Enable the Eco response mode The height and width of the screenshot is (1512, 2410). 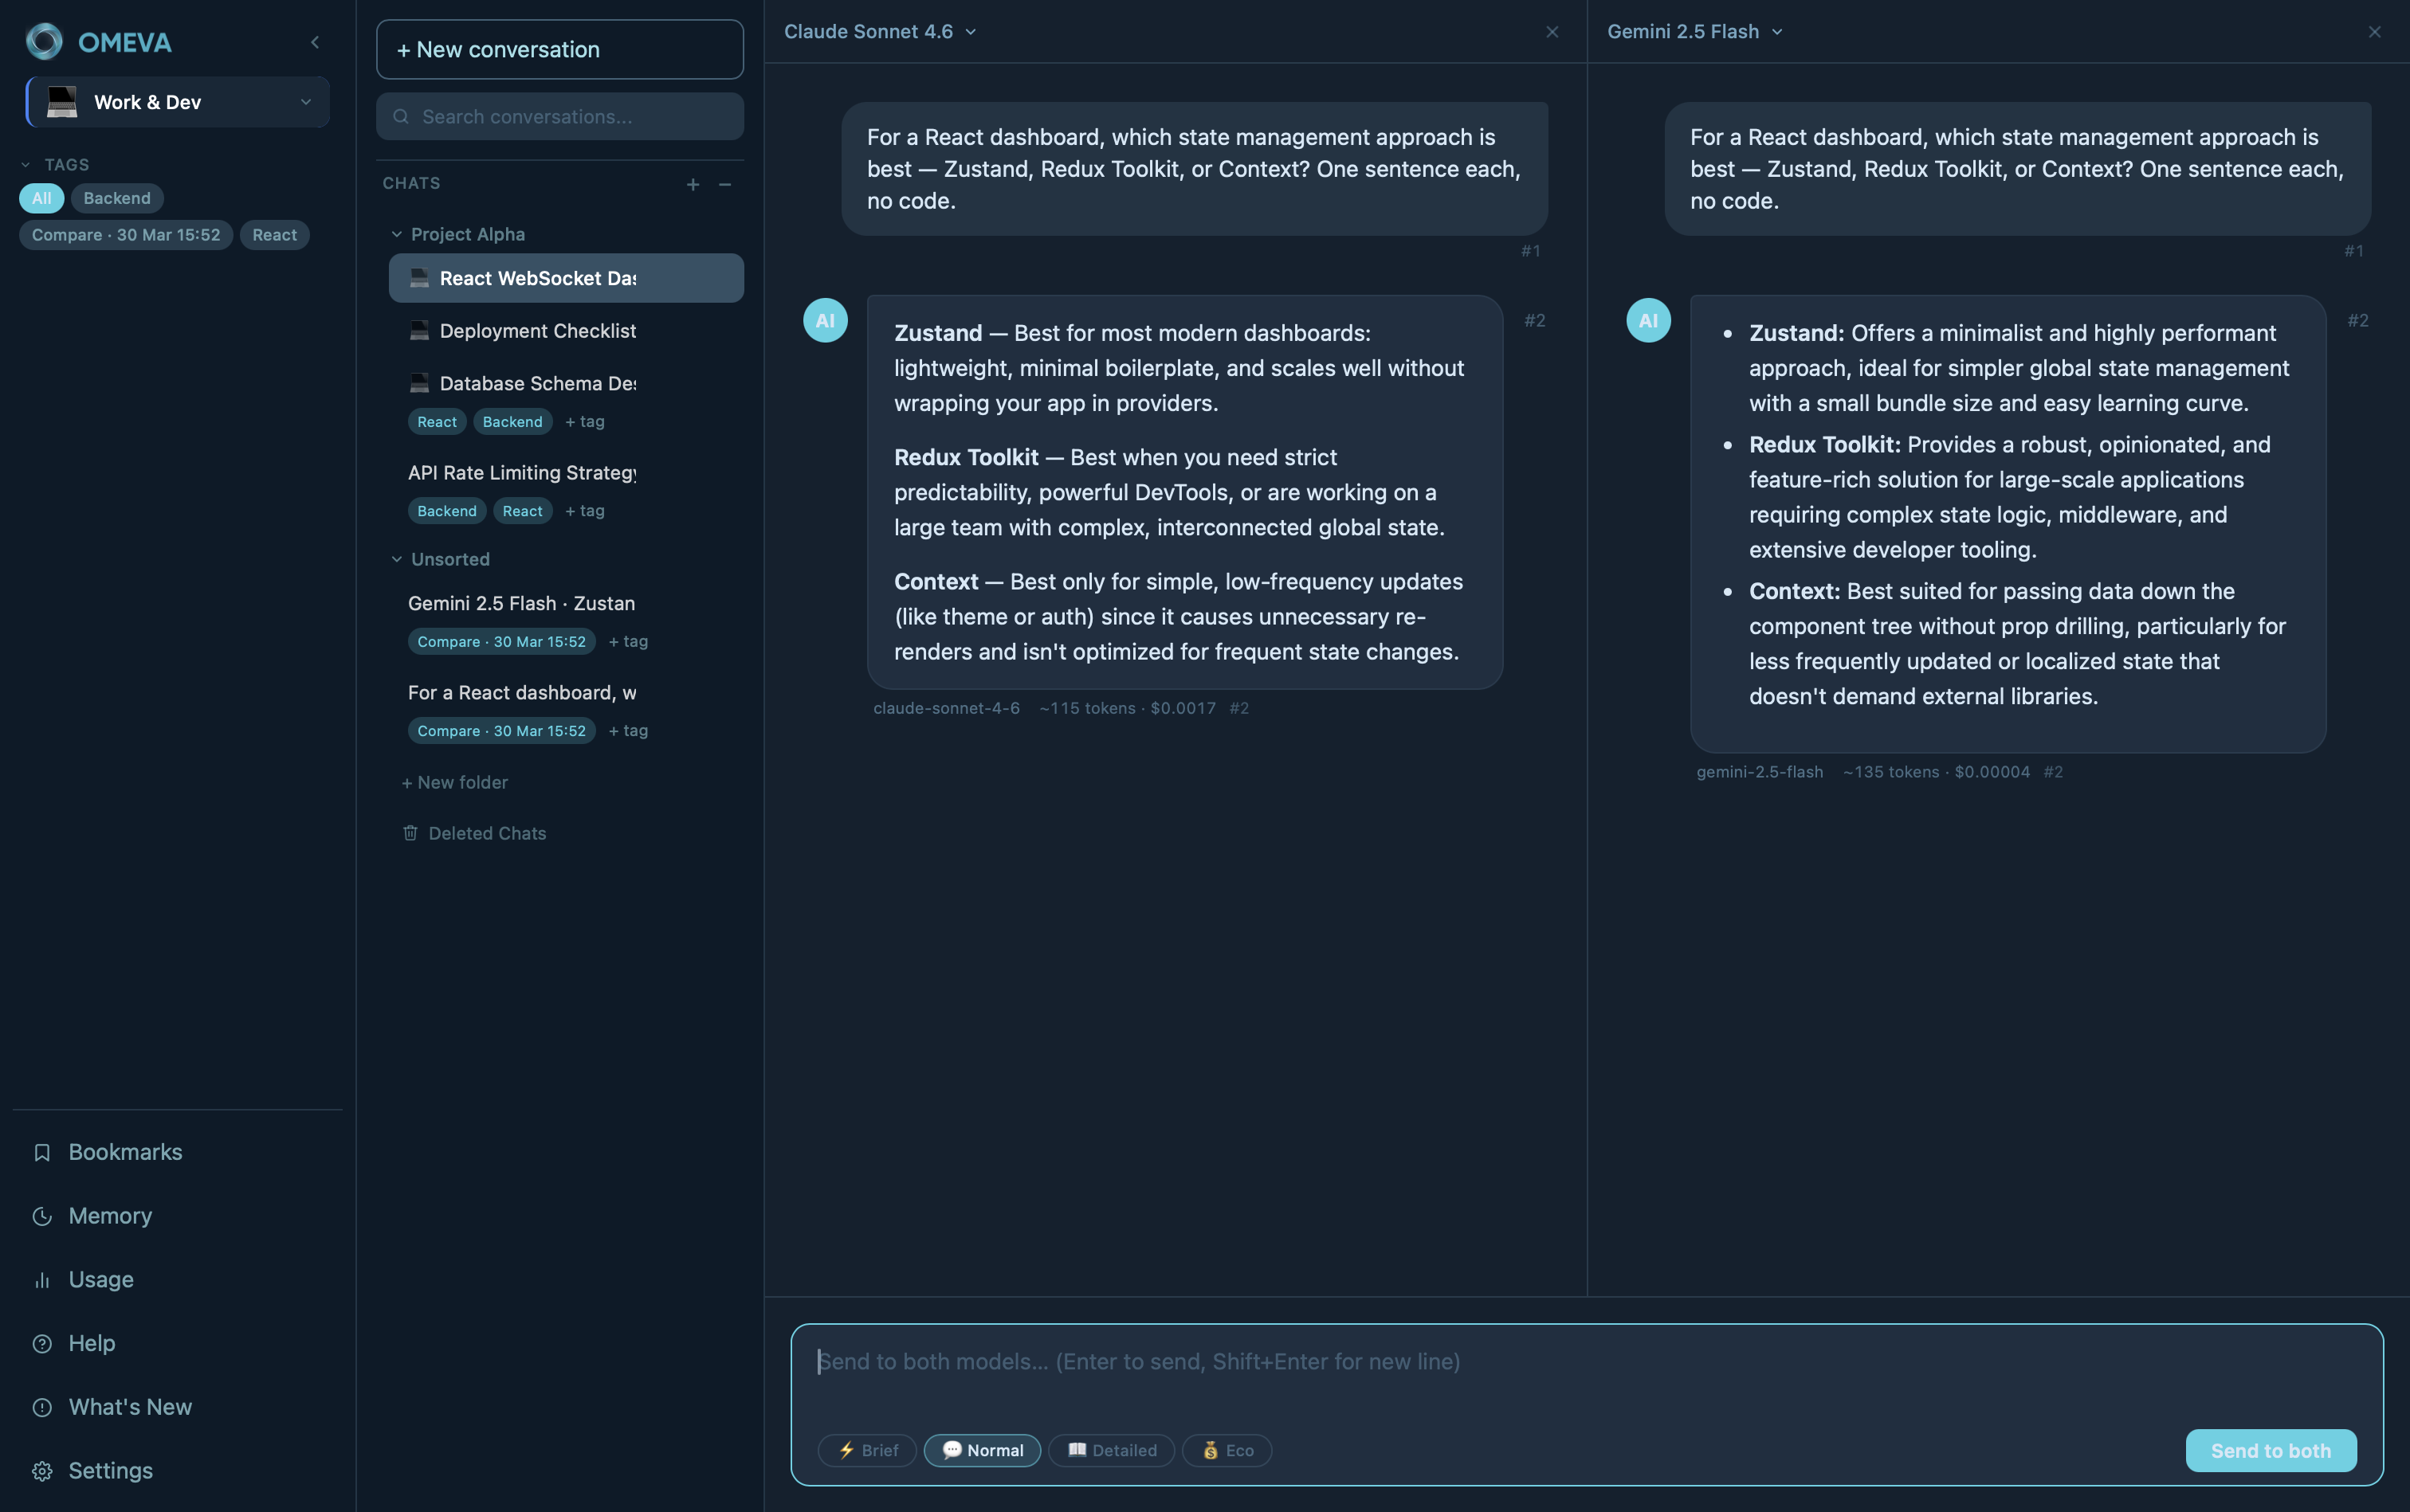click(1227, 1450)
